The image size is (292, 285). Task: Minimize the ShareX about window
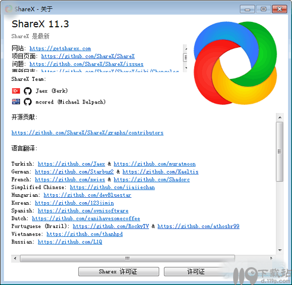click(247, 9)
